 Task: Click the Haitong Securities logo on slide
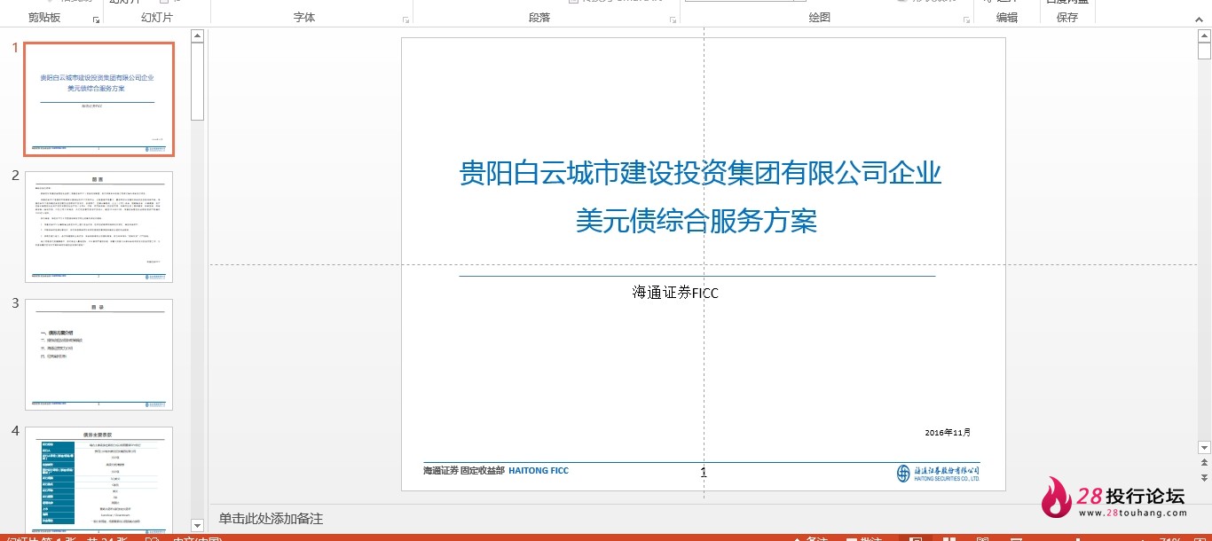[x=938, y=473]
